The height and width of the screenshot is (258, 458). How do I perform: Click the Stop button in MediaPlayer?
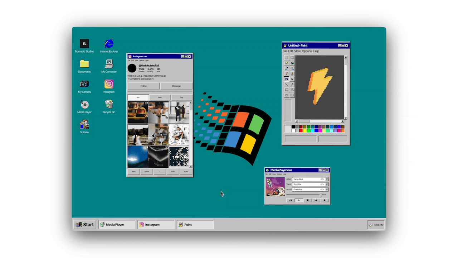[308, 200]
